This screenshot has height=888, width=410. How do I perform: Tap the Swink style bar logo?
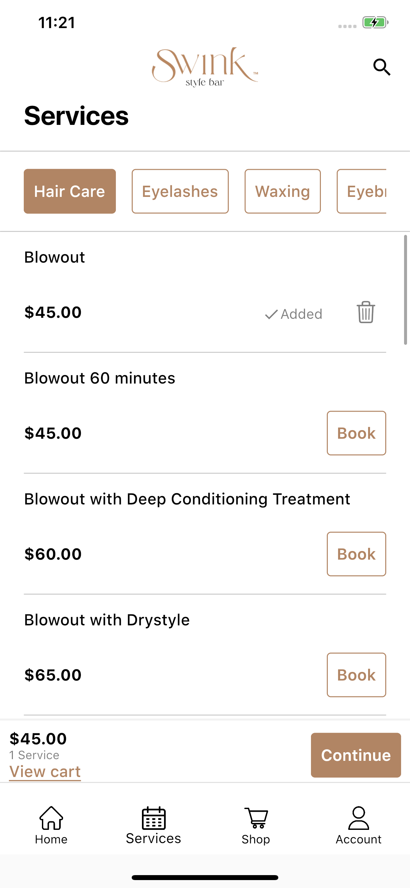coord(205,67)
